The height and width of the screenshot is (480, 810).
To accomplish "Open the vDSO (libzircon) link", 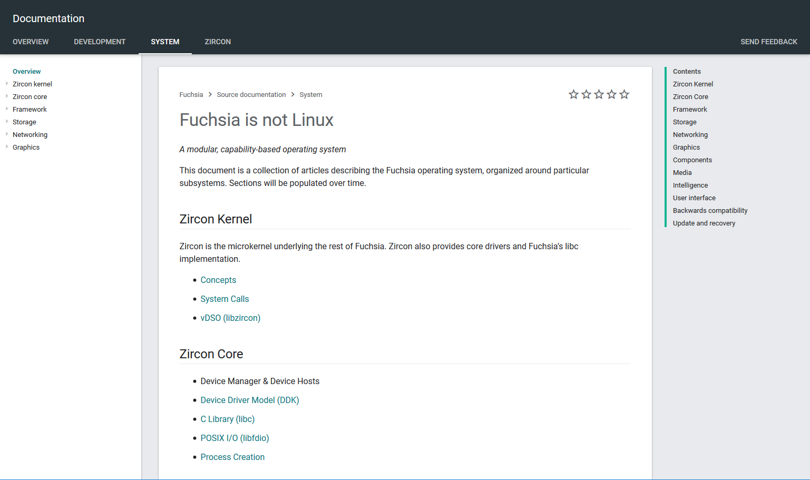I will (230, 318).
